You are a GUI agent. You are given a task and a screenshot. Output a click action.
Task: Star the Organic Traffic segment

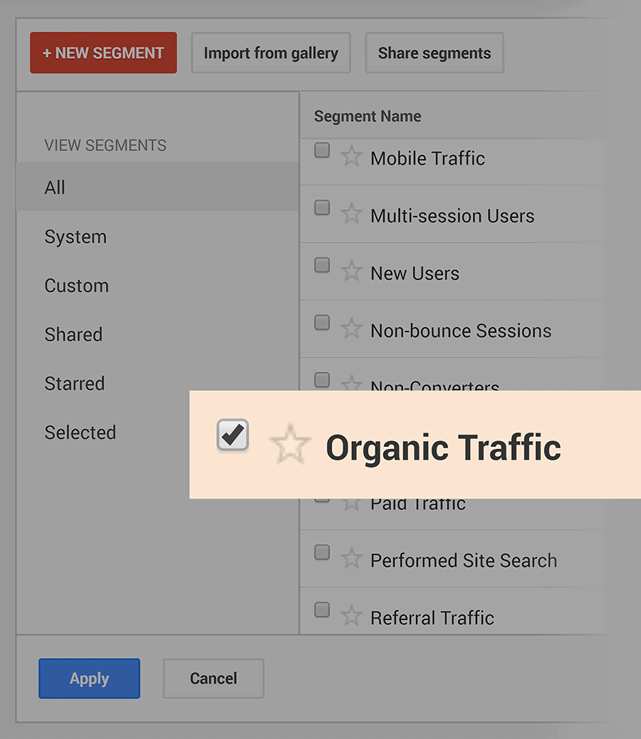[x=290, y=443]
